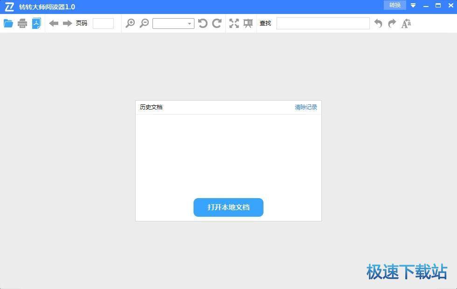Click the redo arrow beside search box
The image size is (457, 289).
(x=392, y=23)
